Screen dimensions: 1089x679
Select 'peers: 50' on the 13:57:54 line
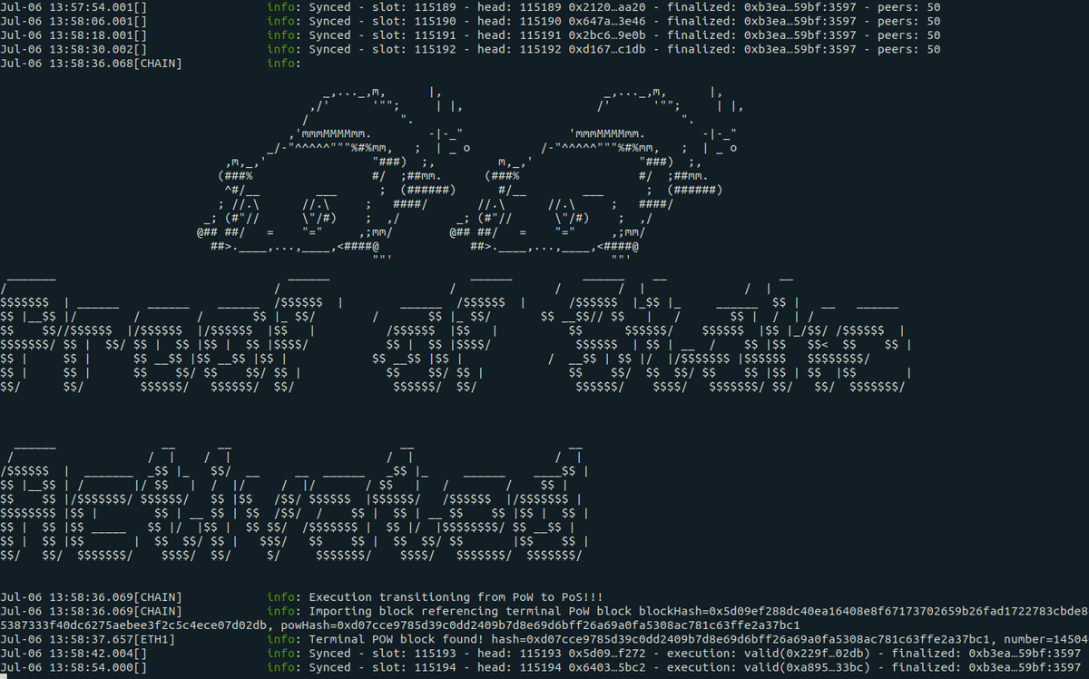click(x=909, y=7)
